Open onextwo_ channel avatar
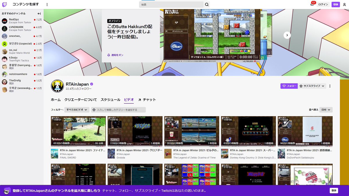Viewport: 349px width, 196px height. [4, 36]
